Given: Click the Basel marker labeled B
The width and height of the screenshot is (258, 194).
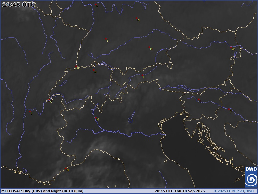Looking at the screenshot, I should [x=76, y=66].
